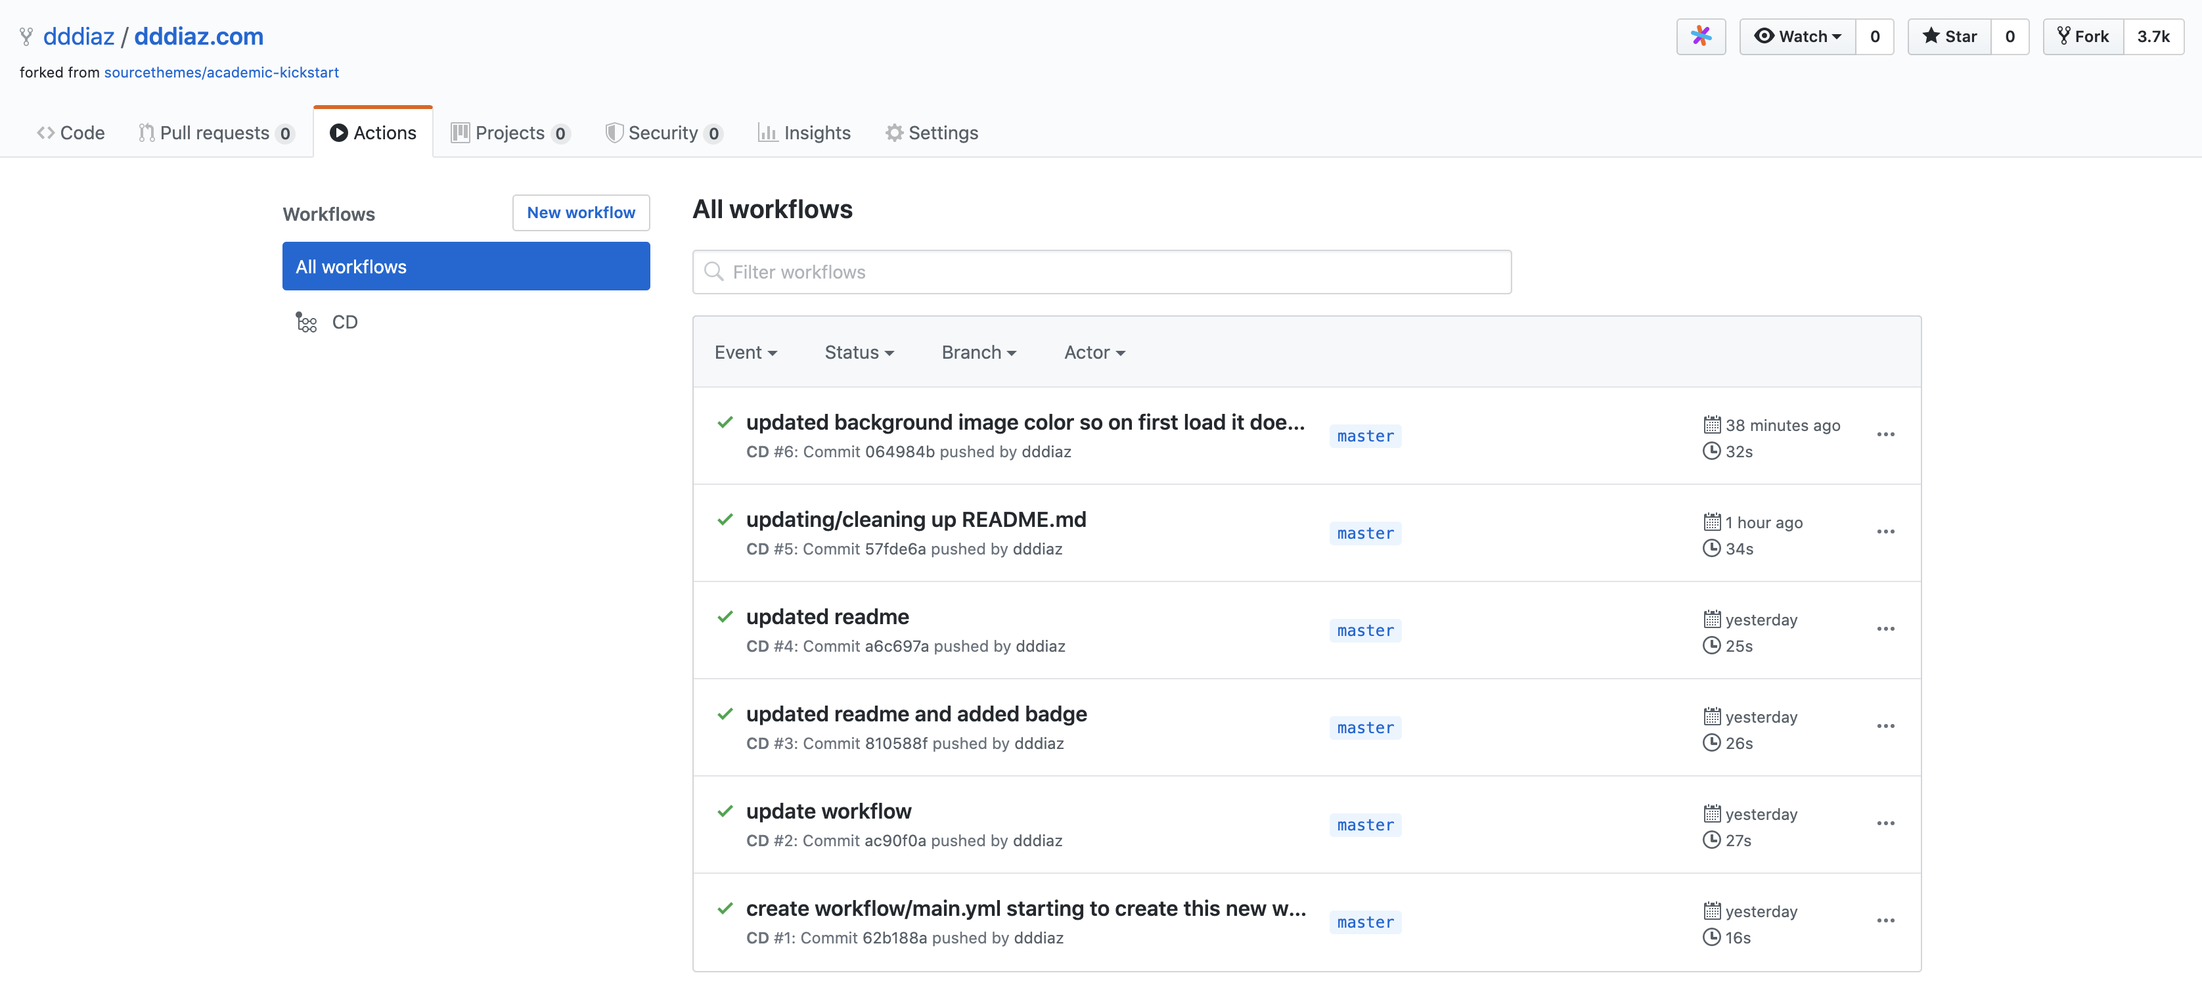Open the three-dot menu for CD #4 run
The height and width of the screenshot is (996, 2202).
tap(1886, 629)
